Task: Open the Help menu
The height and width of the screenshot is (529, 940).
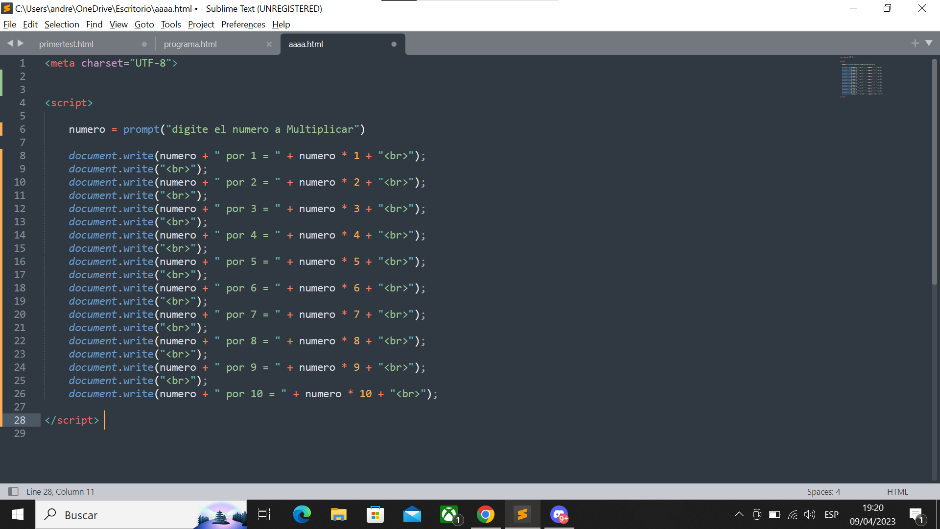Action: click(281, 24)
